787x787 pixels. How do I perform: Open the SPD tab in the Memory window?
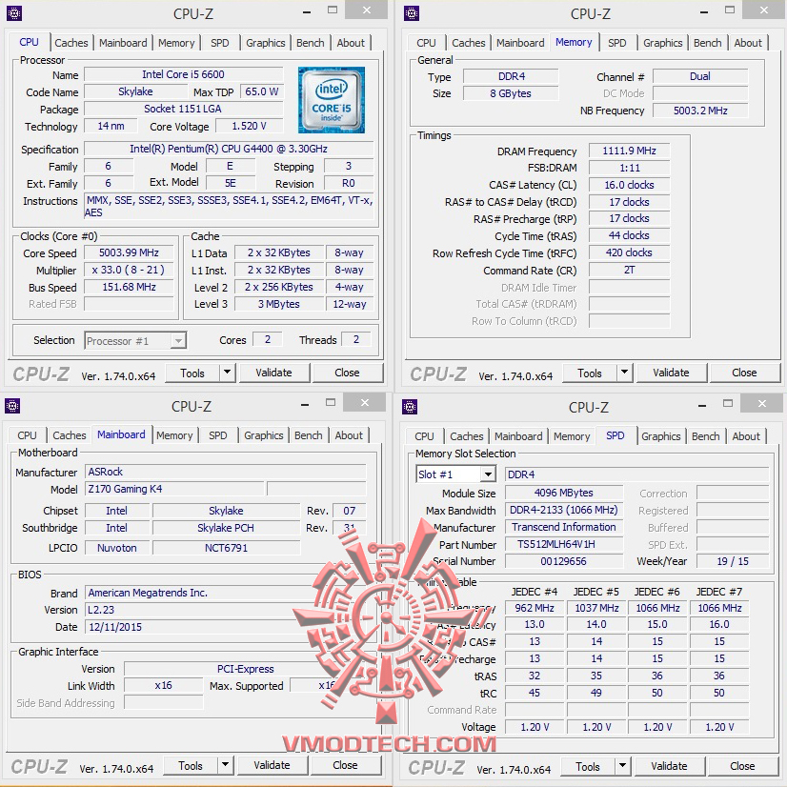pyautogui.click(x=616, y=43)
